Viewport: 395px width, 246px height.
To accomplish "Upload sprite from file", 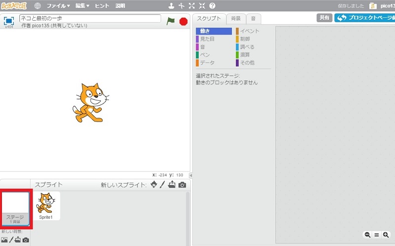I will (x=172, y=185).
